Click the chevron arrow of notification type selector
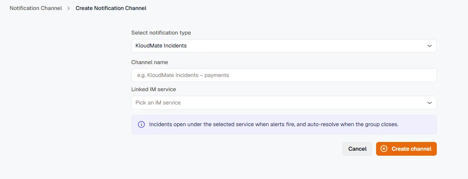 coord(429,46)
